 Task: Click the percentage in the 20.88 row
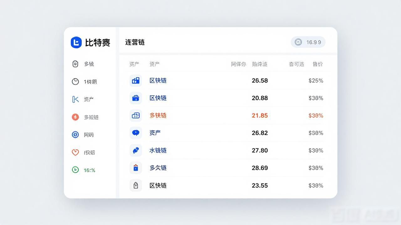(x=316, y=98)
